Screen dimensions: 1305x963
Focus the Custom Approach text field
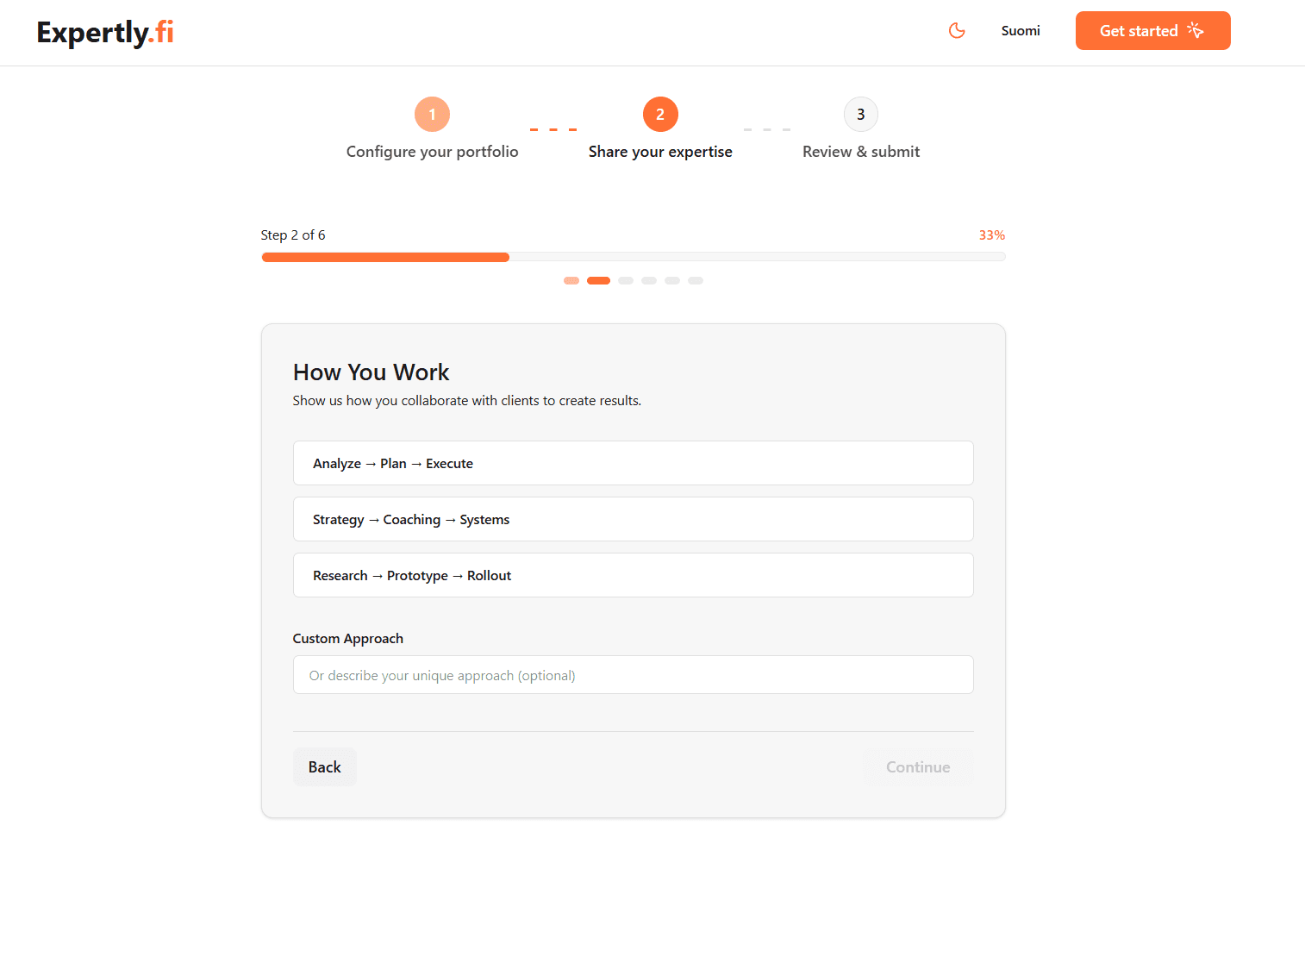633,675
